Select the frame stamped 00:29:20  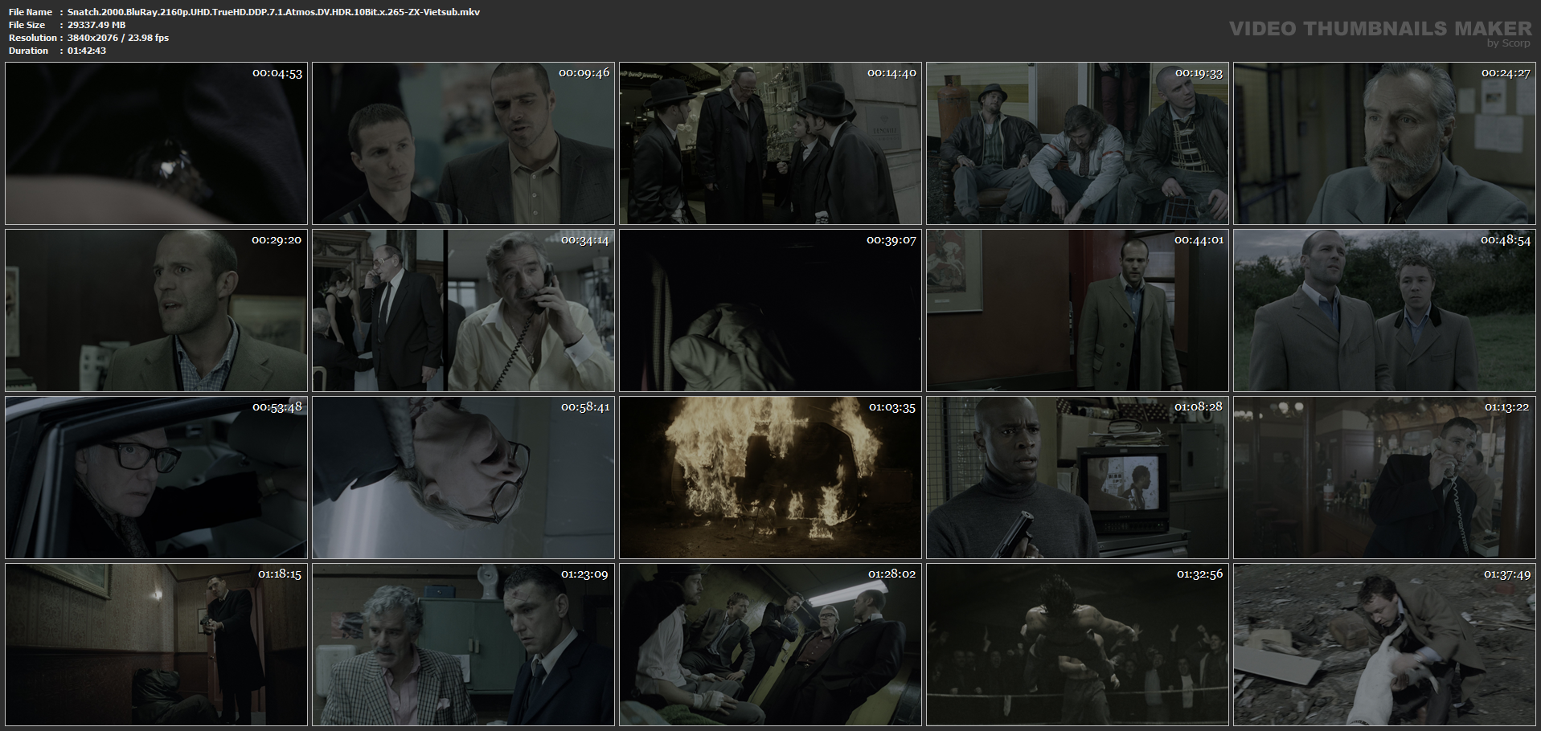pyautogui.click(x=156, y=311)
